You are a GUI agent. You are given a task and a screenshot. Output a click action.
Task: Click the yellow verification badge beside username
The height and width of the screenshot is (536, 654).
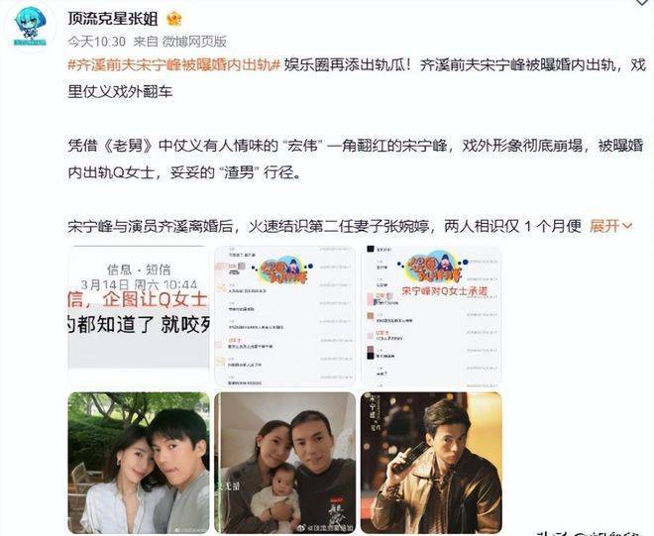coord(174,19)
